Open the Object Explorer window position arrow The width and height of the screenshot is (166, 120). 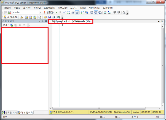(x=40, y=21)
